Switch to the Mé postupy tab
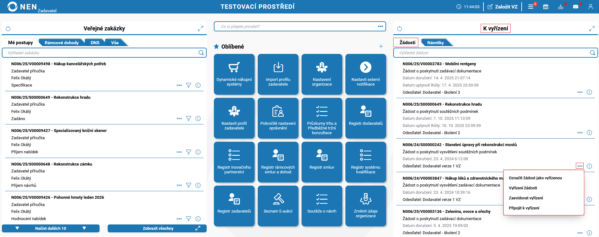The height and width of the screenshot is (237, 599). pos(20,43)
